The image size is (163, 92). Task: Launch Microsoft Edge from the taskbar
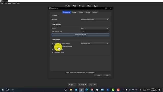click(x=87, y=90)
